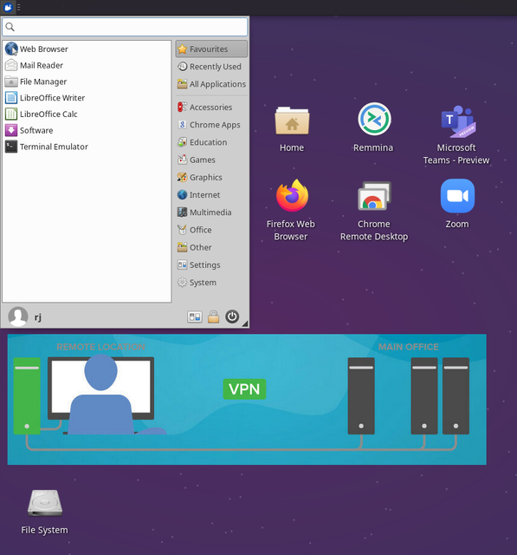Open the Chrome Apps category
This screenshot has height=555, width=517.
211,125
